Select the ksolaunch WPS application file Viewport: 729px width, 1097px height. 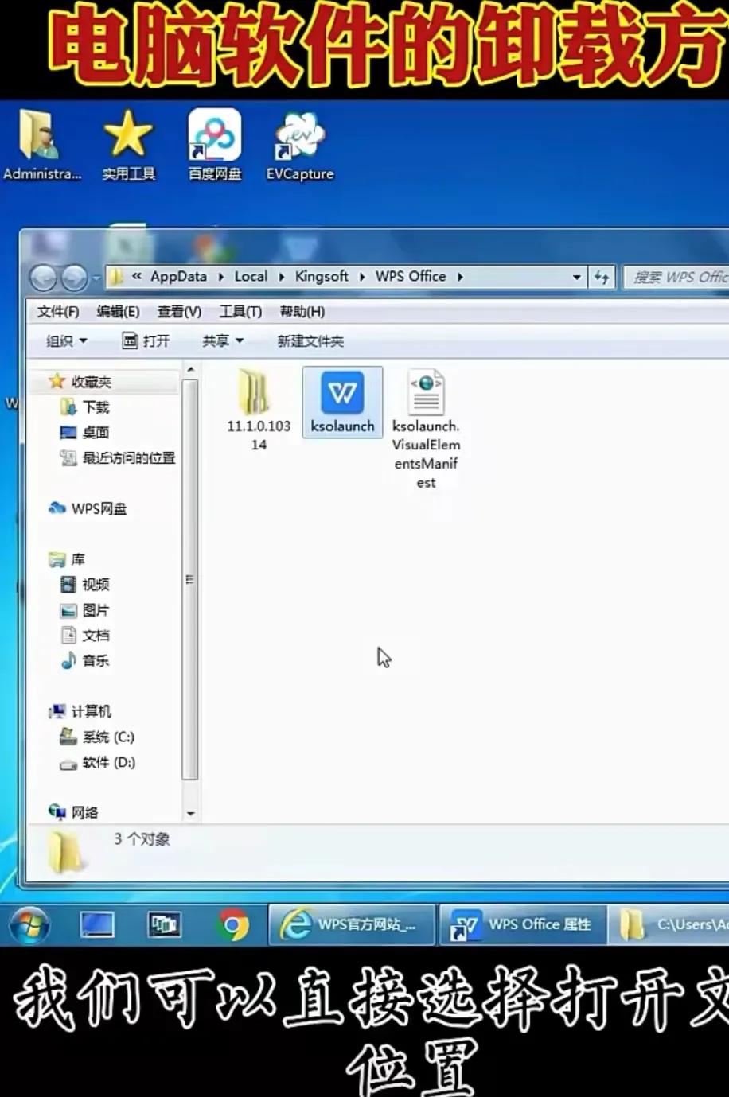tap(342, 402)
